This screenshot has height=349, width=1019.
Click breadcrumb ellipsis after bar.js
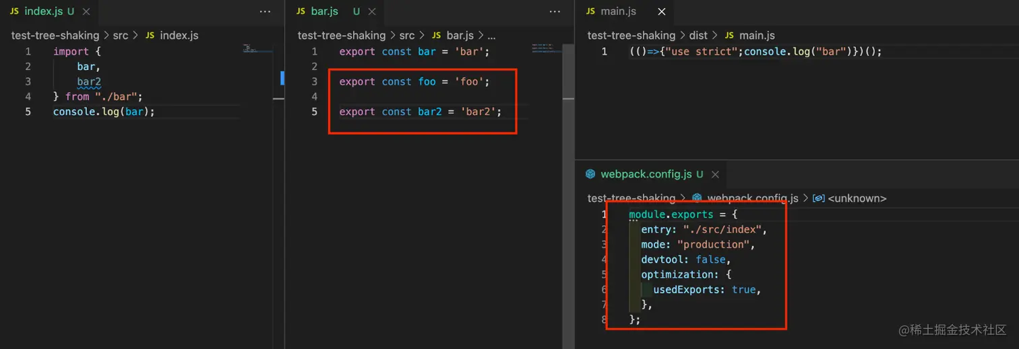491,36
